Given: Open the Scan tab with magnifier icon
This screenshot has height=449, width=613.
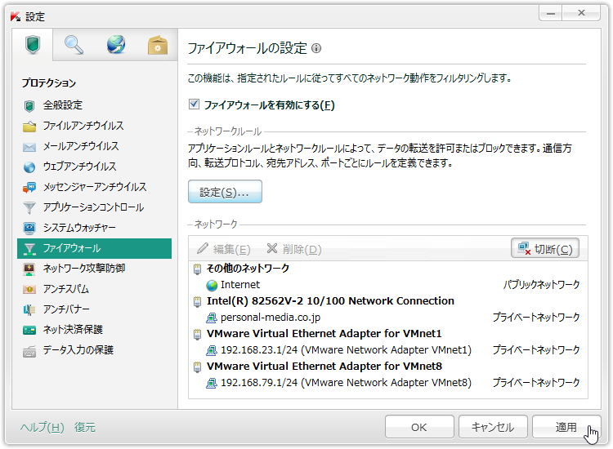Looking at the screenshot, I should pyautogui.click(x=74, y=46).
